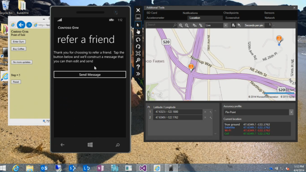
Task: Open the Build2014 desktop folder
Action: (22, 7)
